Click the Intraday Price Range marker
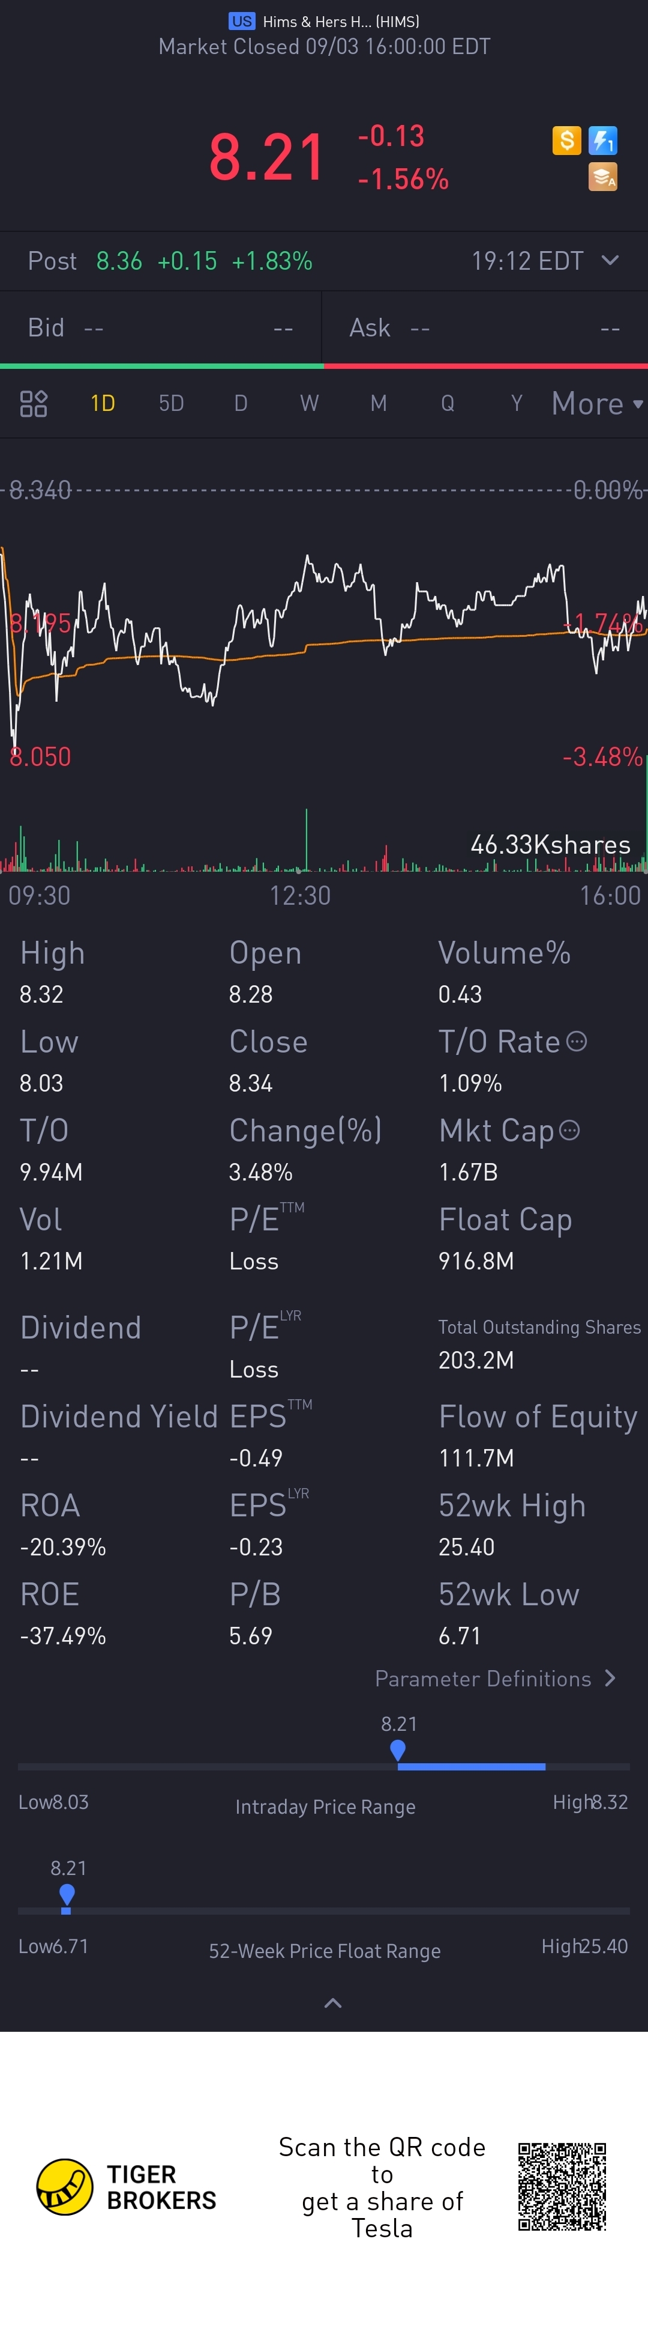Image resolution: width=648 pixels, height=2343 pixels. pyautogui.click(x=397, y=1751)
